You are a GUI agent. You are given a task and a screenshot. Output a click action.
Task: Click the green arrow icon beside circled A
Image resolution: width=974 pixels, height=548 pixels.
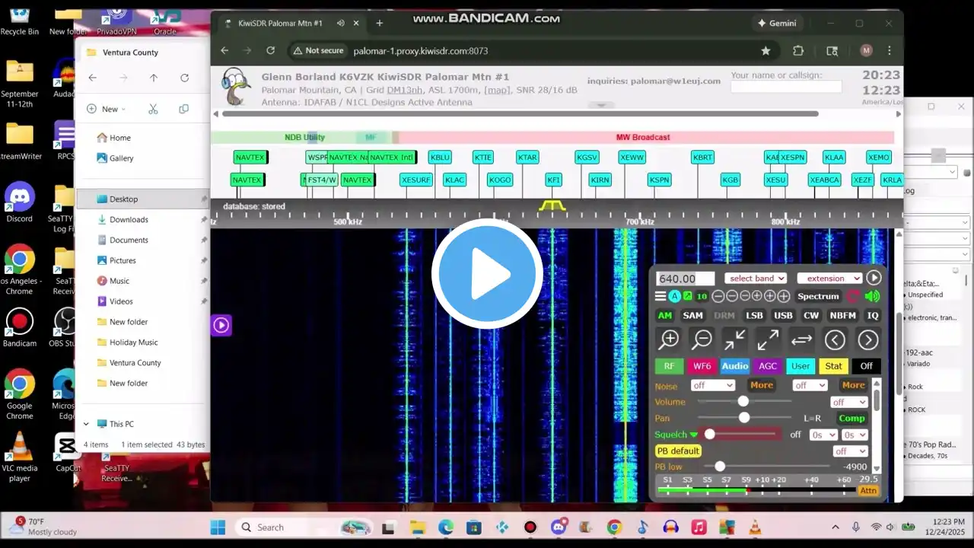tap(688, 296)
